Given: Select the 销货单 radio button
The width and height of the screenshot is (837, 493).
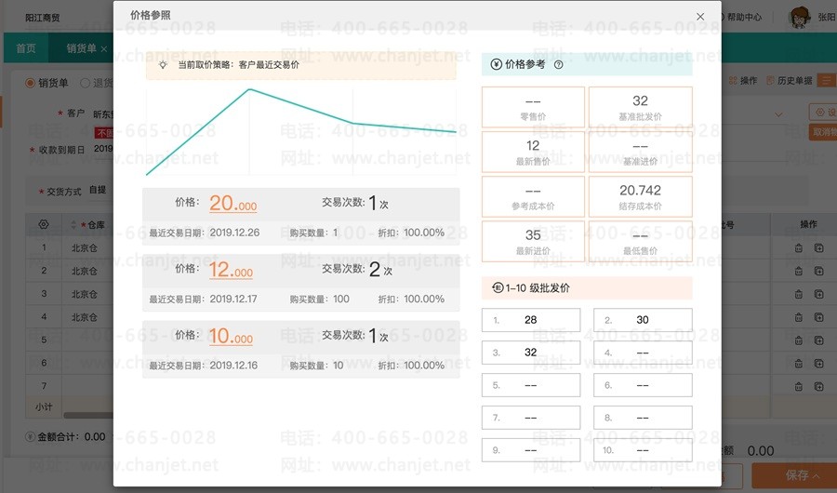Looking at the screenshot, I should [29, 83].
